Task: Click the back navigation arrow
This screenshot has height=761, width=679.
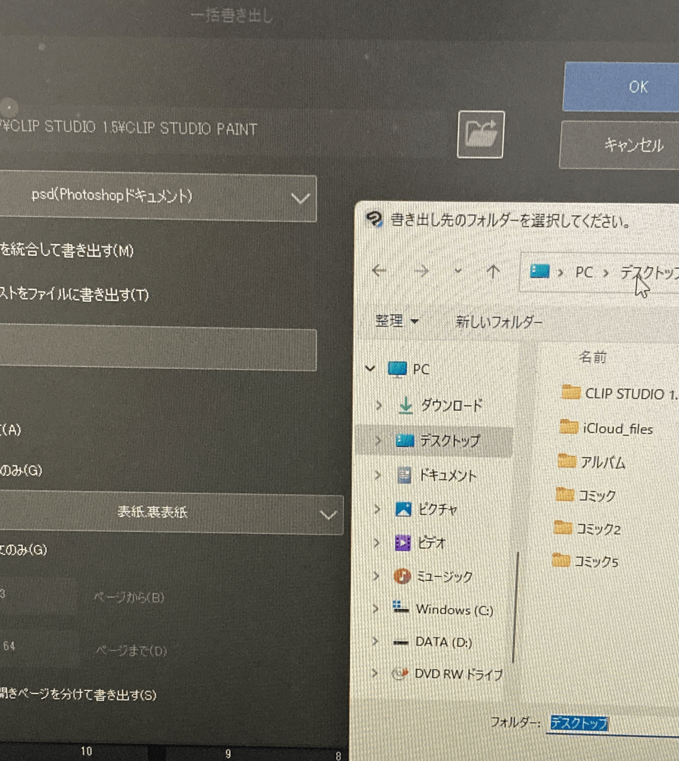Action: 379,272
